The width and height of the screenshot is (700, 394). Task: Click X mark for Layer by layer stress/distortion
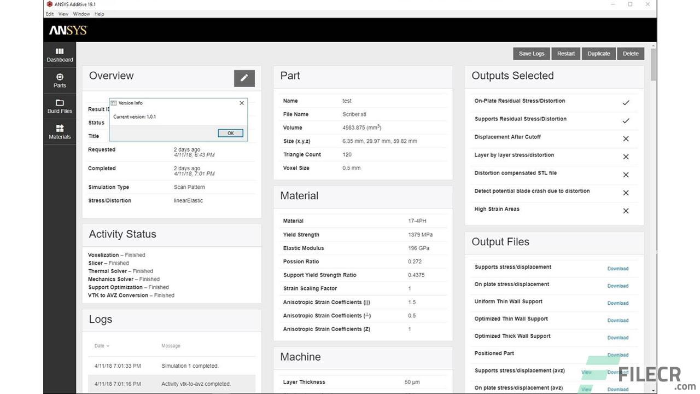point(626,157)
